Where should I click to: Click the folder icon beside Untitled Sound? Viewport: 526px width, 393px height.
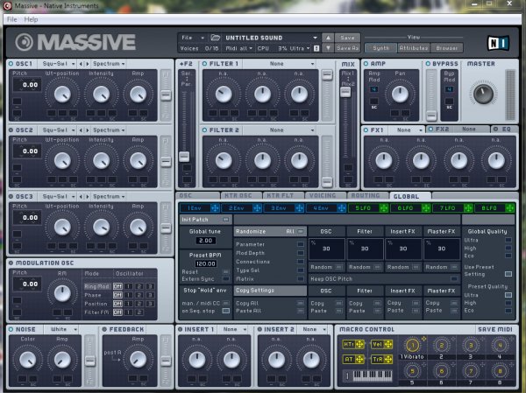(x=215, y=38)
